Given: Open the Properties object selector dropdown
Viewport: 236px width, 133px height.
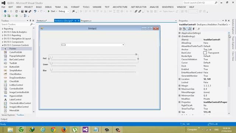Looking at the screenshot, I should pyautogui.click(x=229, y=25).
